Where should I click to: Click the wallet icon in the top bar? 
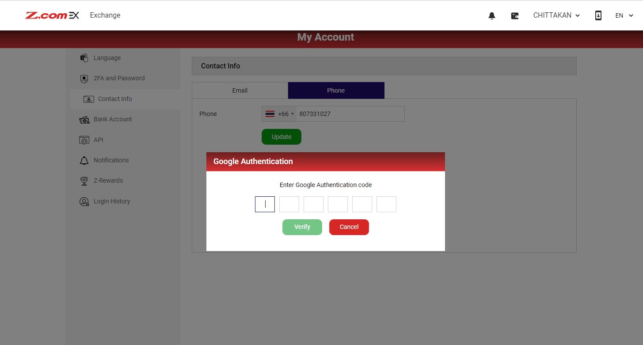[x=515, y=15]
